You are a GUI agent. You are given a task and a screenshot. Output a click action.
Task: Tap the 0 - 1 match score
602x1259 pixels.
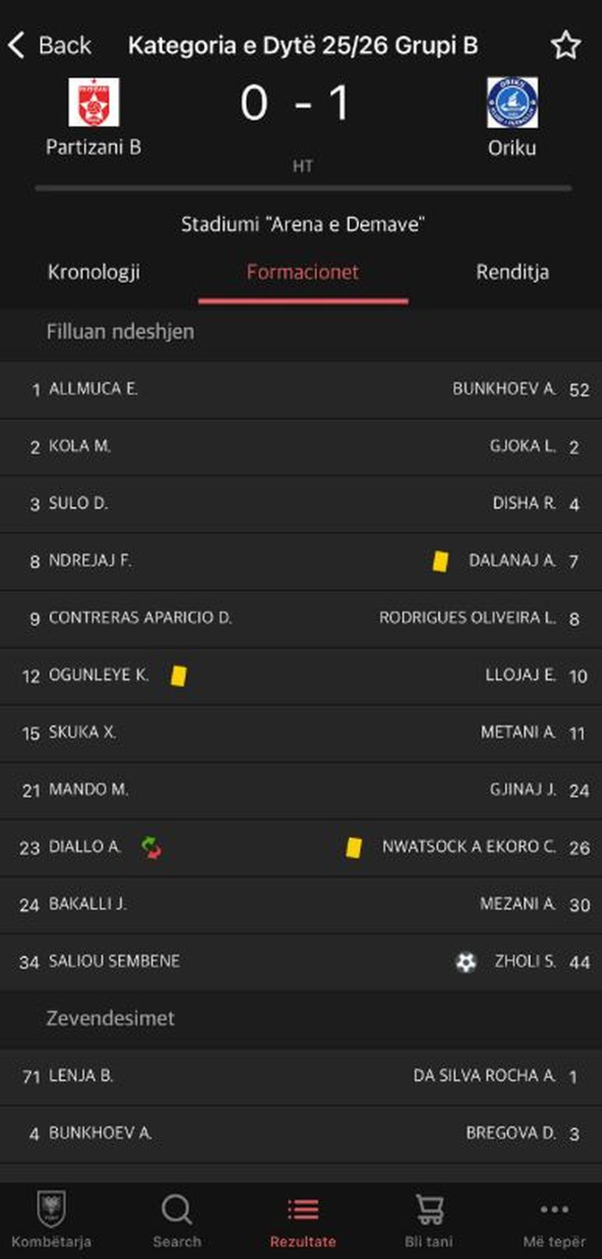tap(295, 104)
